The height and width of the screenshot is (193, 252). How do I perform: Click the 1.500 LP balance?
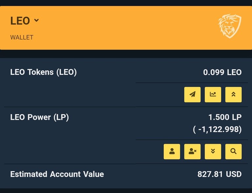225,117
